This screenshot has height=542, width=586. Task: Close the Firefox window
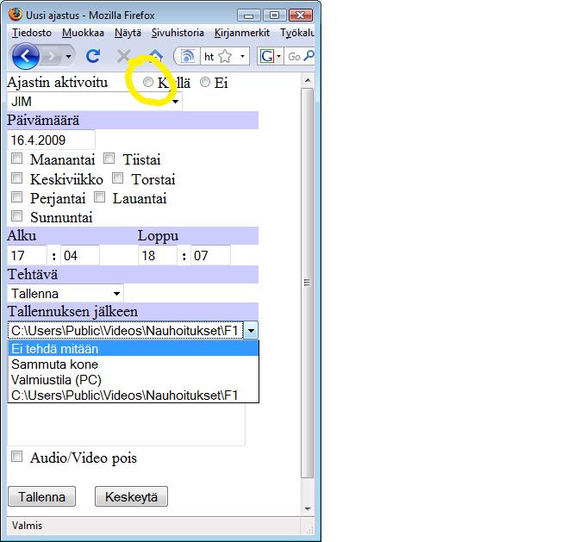click(301, 15)
